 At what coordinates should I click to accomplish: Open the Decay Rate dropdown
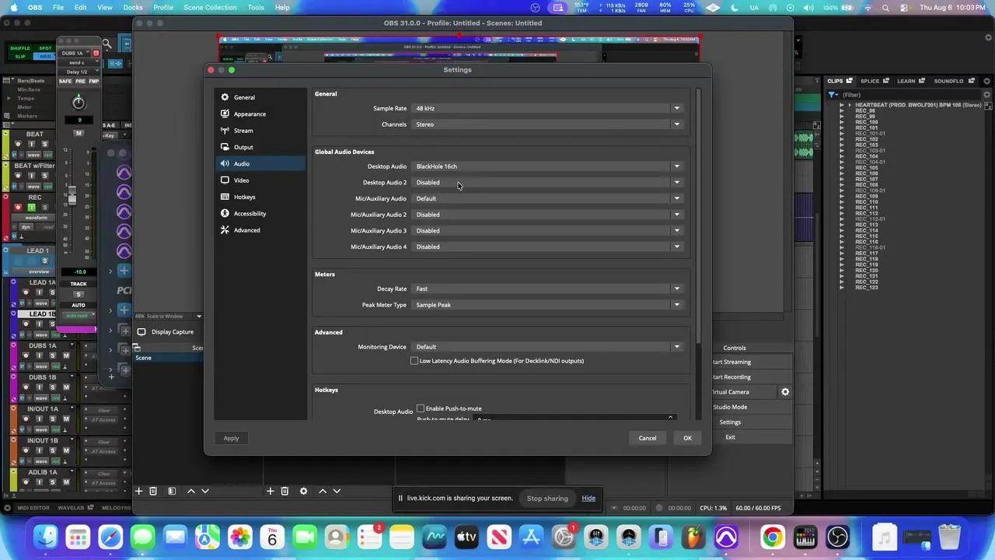point(548,289)
